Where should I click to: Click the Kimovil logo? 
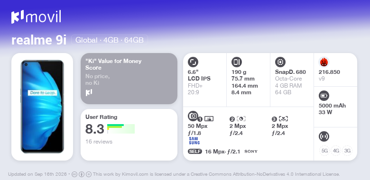pos(36,17)
